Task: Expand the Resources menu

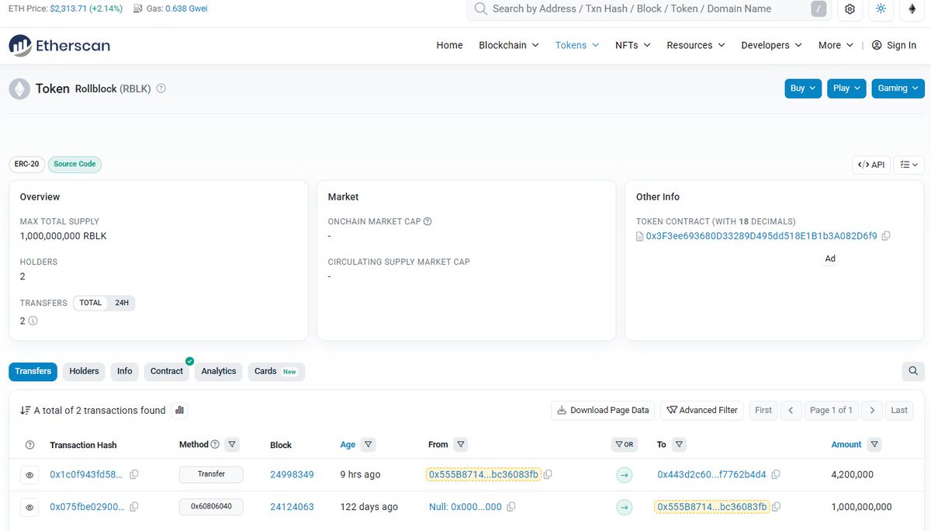Action: 696,45
